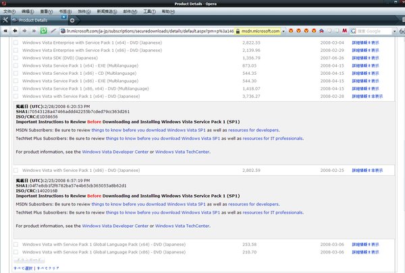Open first 'resources for developers' link
The height and width of the screenshot is (273, 405).
(x=253, y=130)
